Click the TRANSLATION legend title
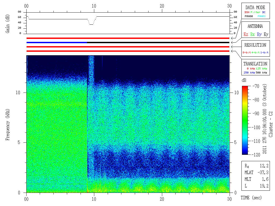275x206 pixels. (255, 64)
